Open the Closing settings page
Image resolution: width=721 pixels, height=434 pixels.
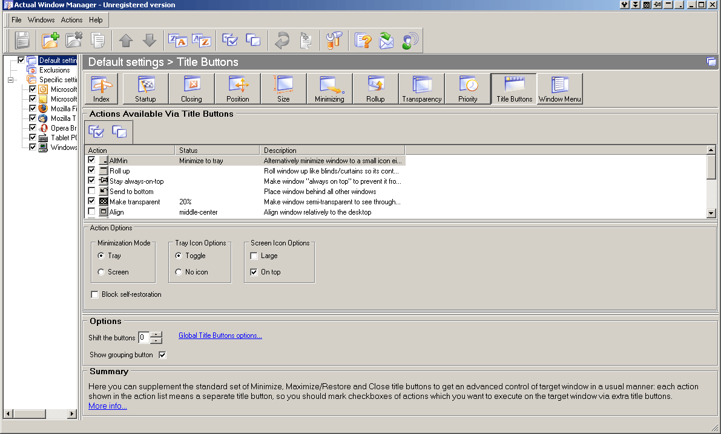pos(191,88)
